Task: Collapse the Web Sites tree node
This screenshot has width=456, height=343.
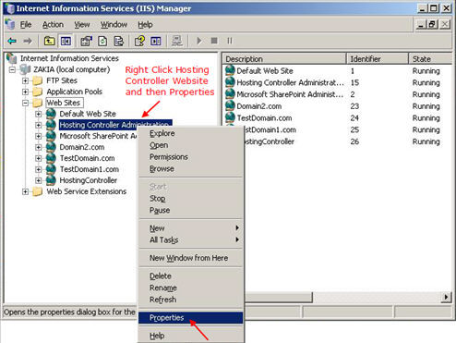Action: tap(26, 103)
